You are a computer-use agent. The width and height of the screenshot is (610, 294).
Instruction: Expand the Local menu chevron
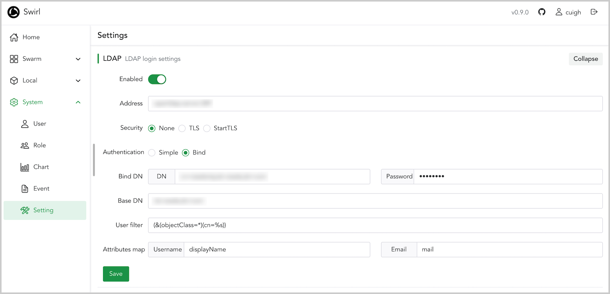78,81
